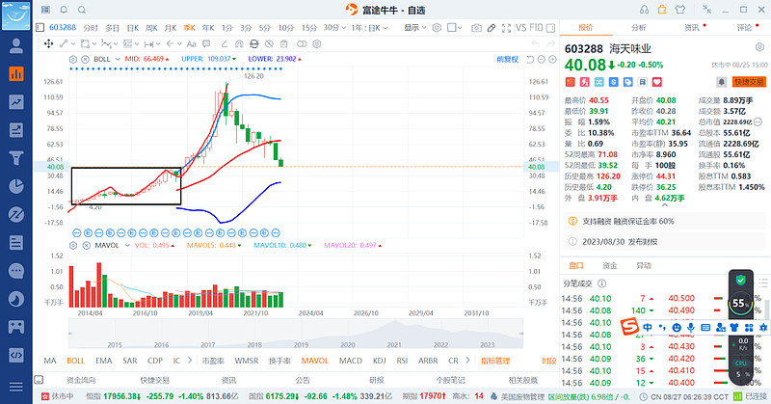Close the BOLL indicator with X icon

pos(85,59)
